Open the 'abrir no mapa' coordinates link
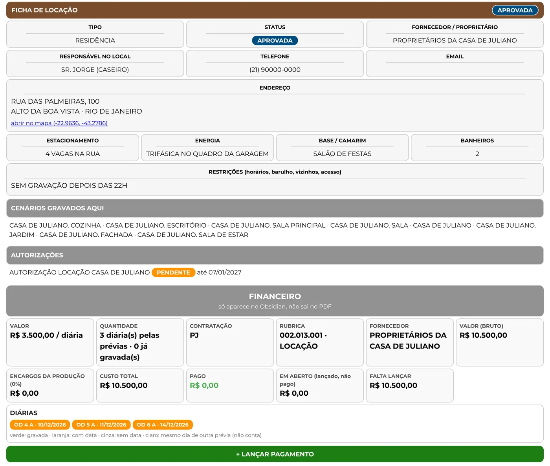Screen dimensions: 550x466 coord(59,123)
